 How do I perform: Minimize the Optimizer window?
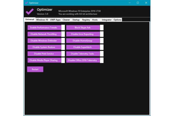point(130,3)
